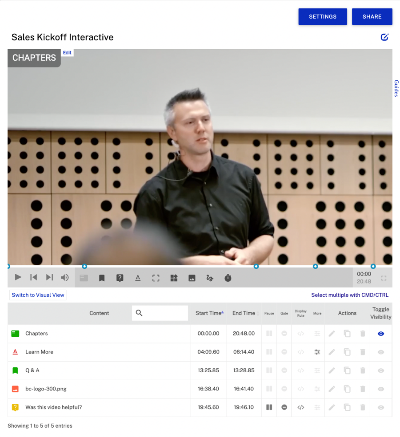
Task: Add a question annotation from toolbar
Action: [120, 278]
